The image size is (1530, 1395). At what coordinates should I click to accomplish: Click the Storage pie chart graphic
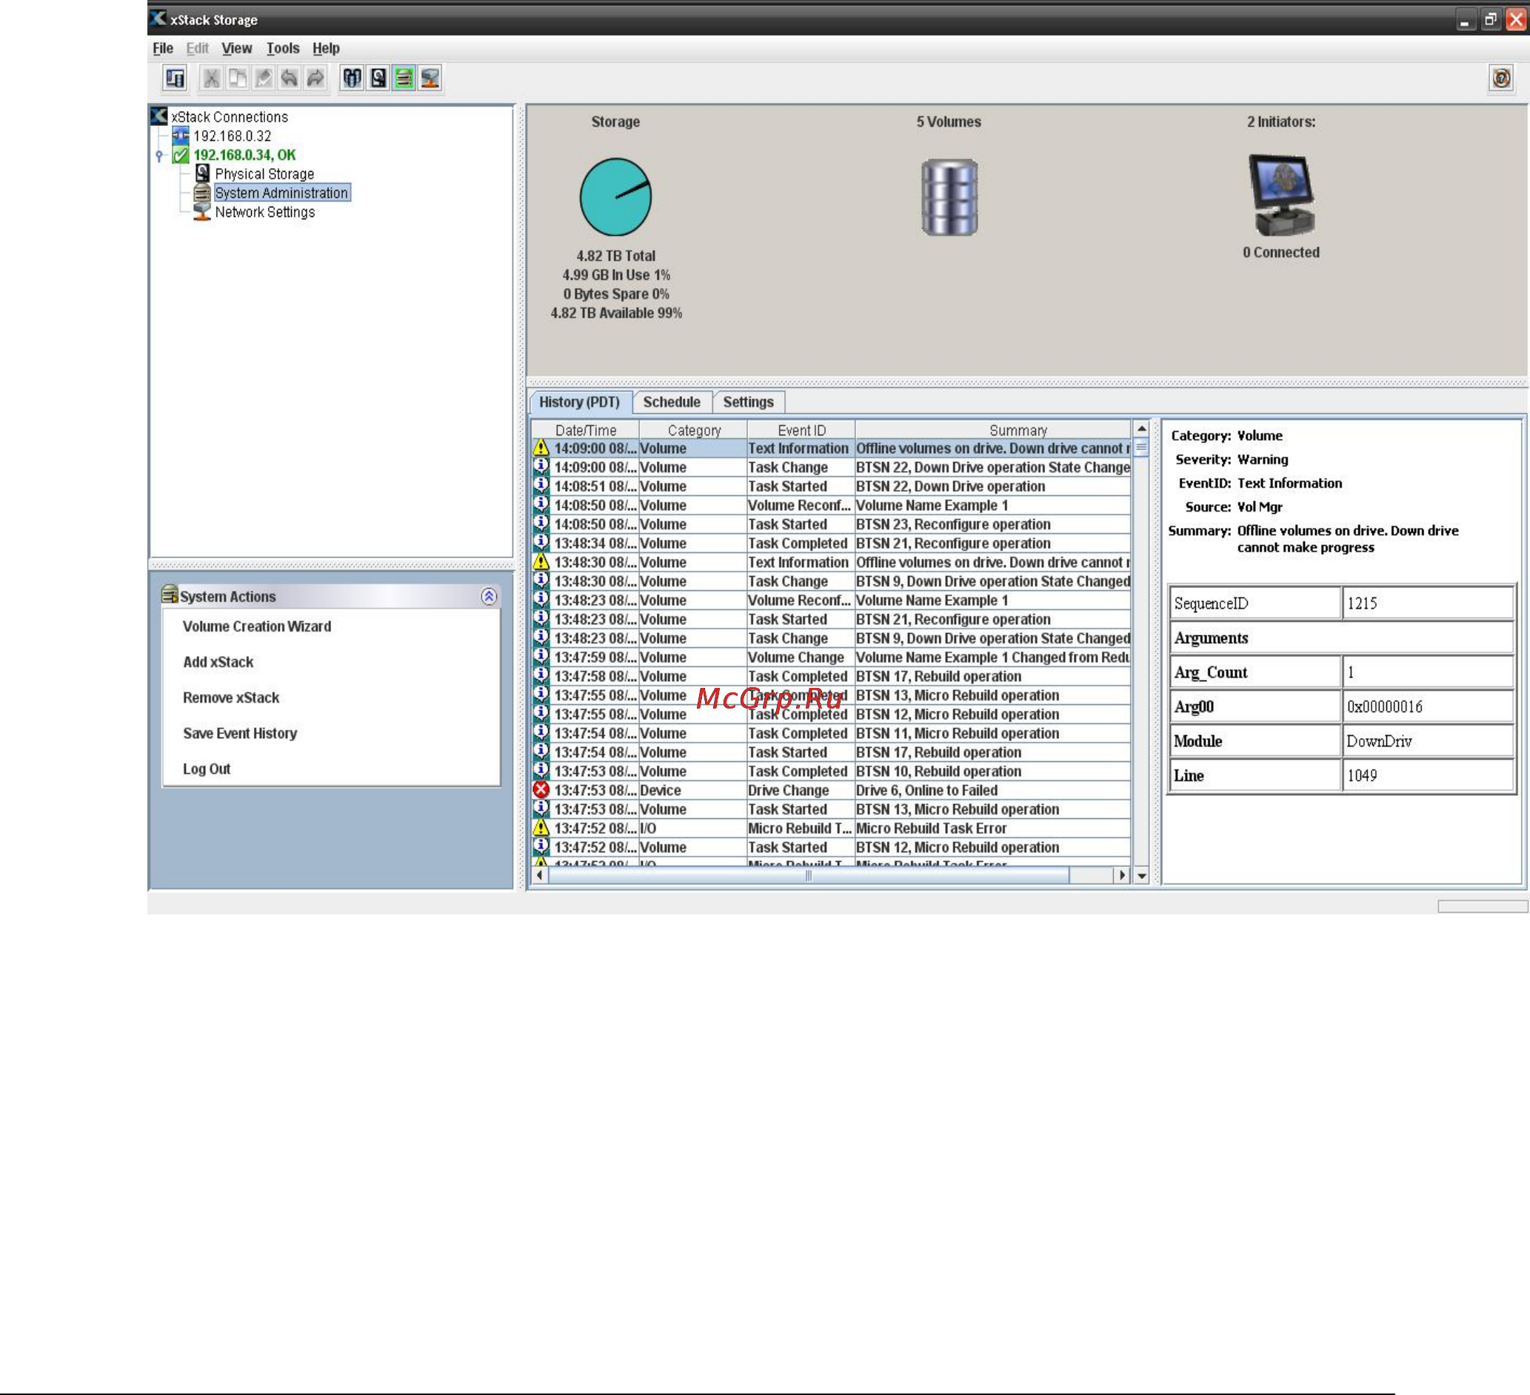(x=615, y=196)
